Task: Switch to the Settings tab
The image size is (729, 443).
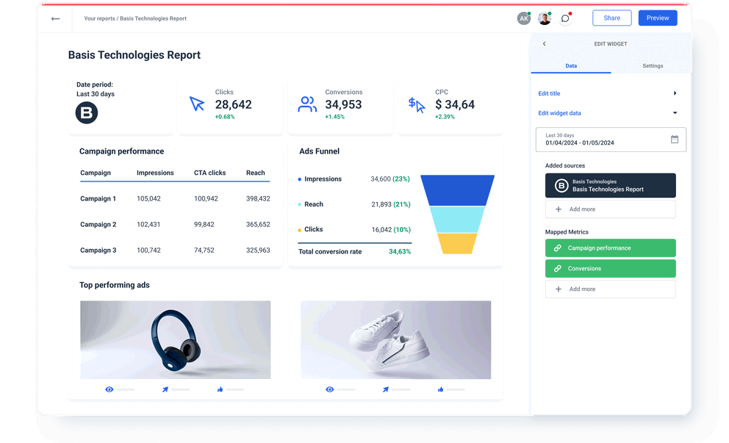Action: 653,65
